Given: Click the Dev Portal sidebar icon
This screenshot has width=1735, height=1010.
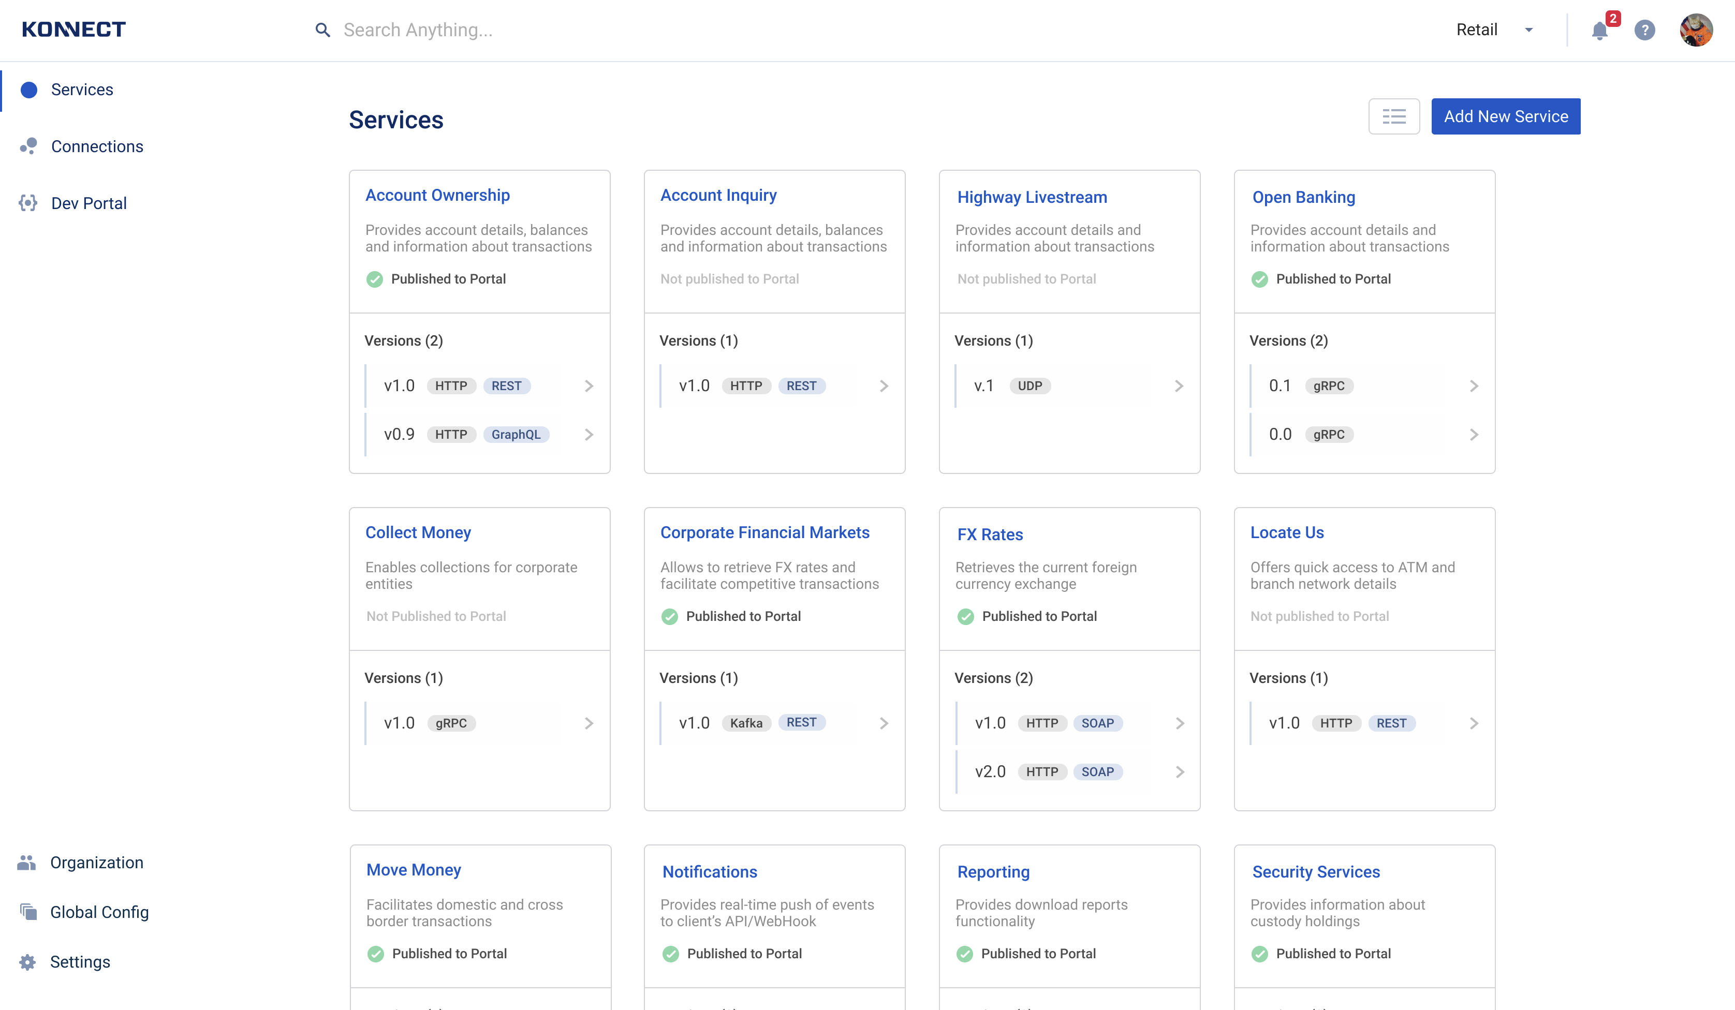Looking at the screenshot, I should [28, 203].
